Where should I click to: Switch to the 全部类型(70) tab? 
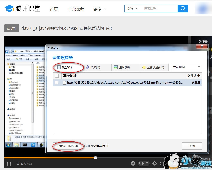(x=154, y=67)
